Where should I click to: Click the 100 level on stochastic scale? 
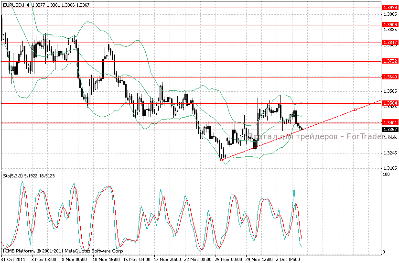[x=386, y=175]
